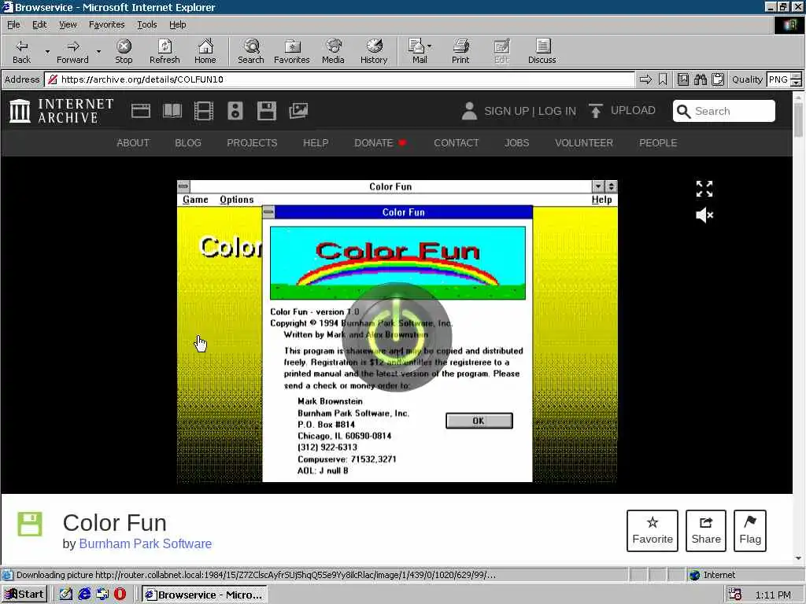Toggle the emulator mute speaker icon
The height and width of the screenshot is (604, 806).
pyautogui.click(x=704, y=215)
